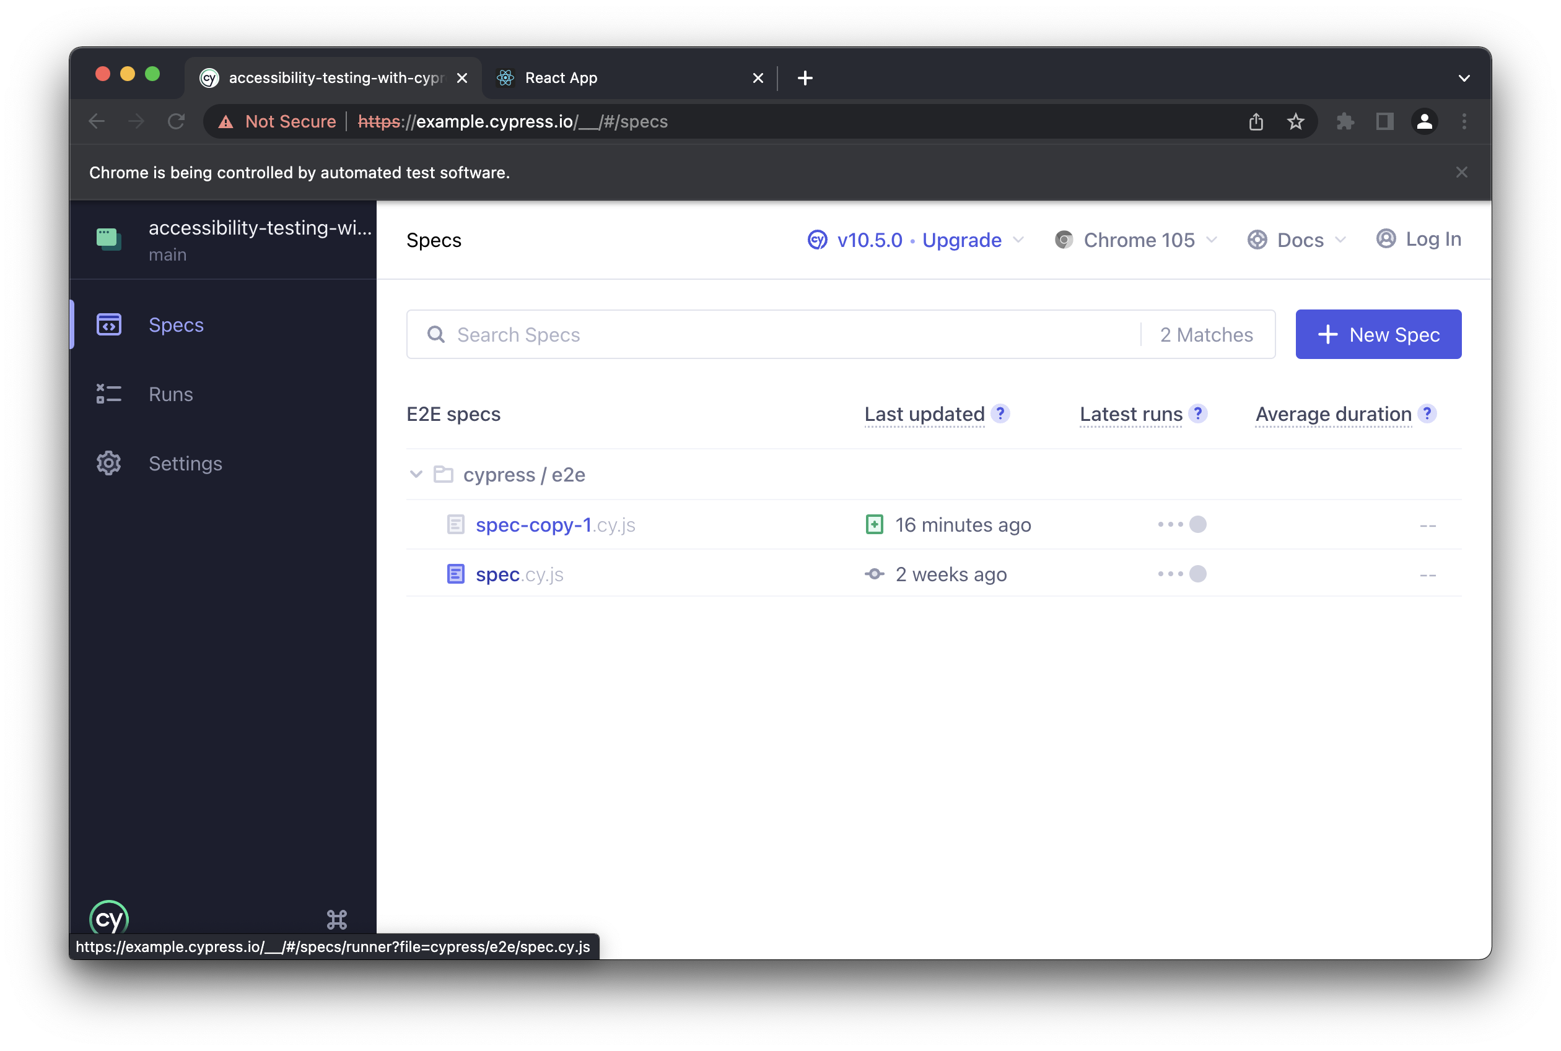Collapse the cypress / e2e folder

416,475
